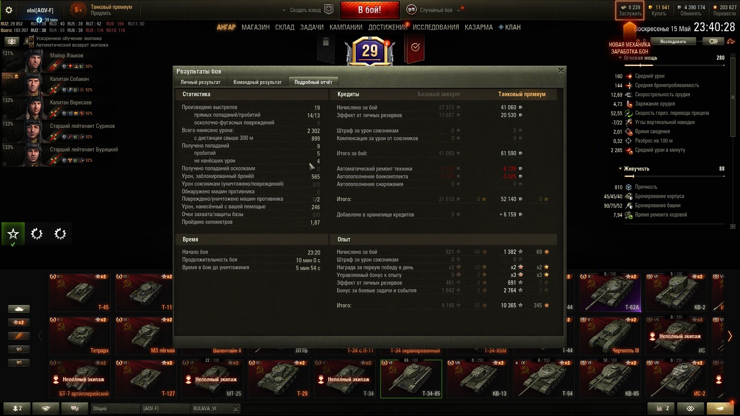Open the clan section icon
Viewport: 740px width, 416px height.
point(501,27)
